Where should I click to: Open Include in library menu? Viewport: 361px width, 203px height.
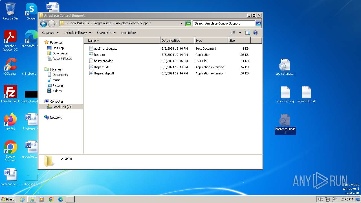click(78, 33)
